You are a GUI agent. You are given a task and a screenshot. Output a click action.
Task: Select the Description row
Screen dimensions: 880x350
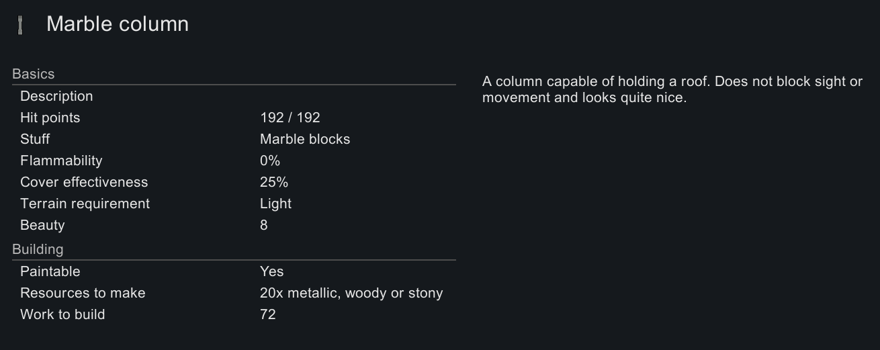pyautogui.click(x=234, y=96)
